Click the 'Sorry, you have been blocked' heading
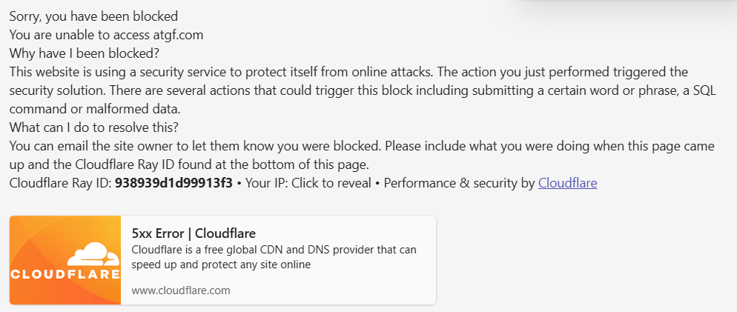737x312 pixels. [93, 16]
